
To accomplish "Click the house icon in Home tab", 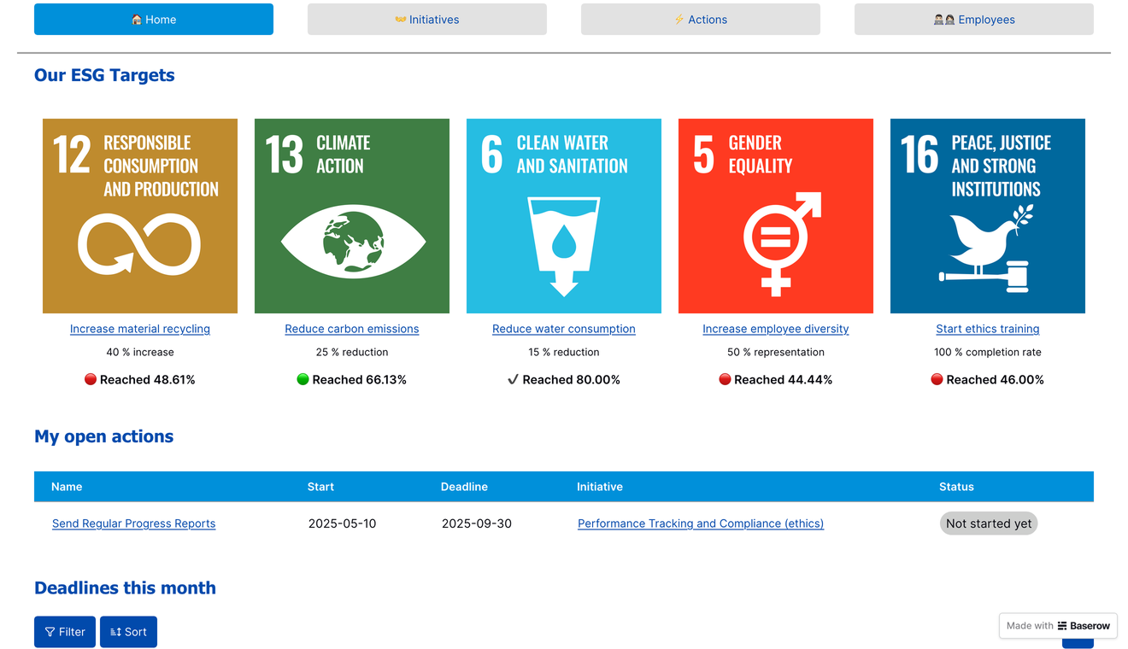I will [x=137, y=20].
